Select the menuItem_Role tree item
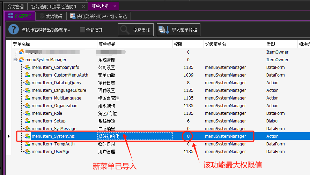 pos(47,113)
